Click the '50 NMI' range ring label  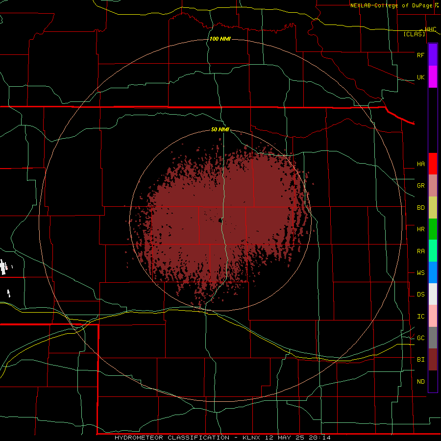(220, 129)
